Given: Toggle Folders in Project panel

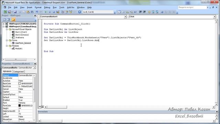Looking at the screenshot, I should (13, 20).
